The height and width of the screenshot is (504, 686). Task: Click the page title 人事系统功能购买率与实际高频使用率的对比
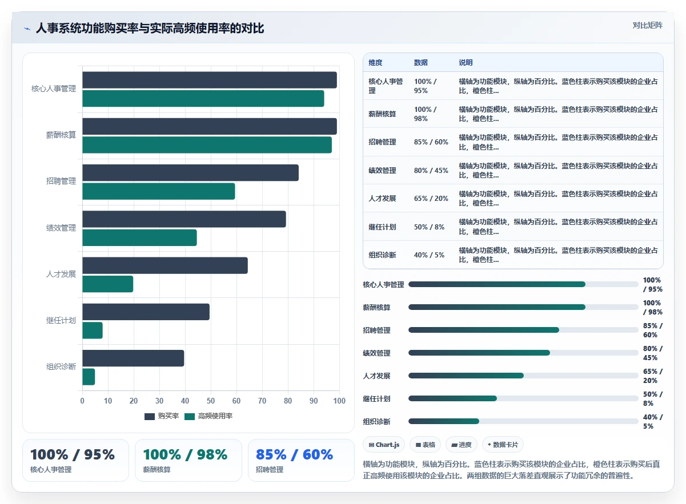point(150,29)
